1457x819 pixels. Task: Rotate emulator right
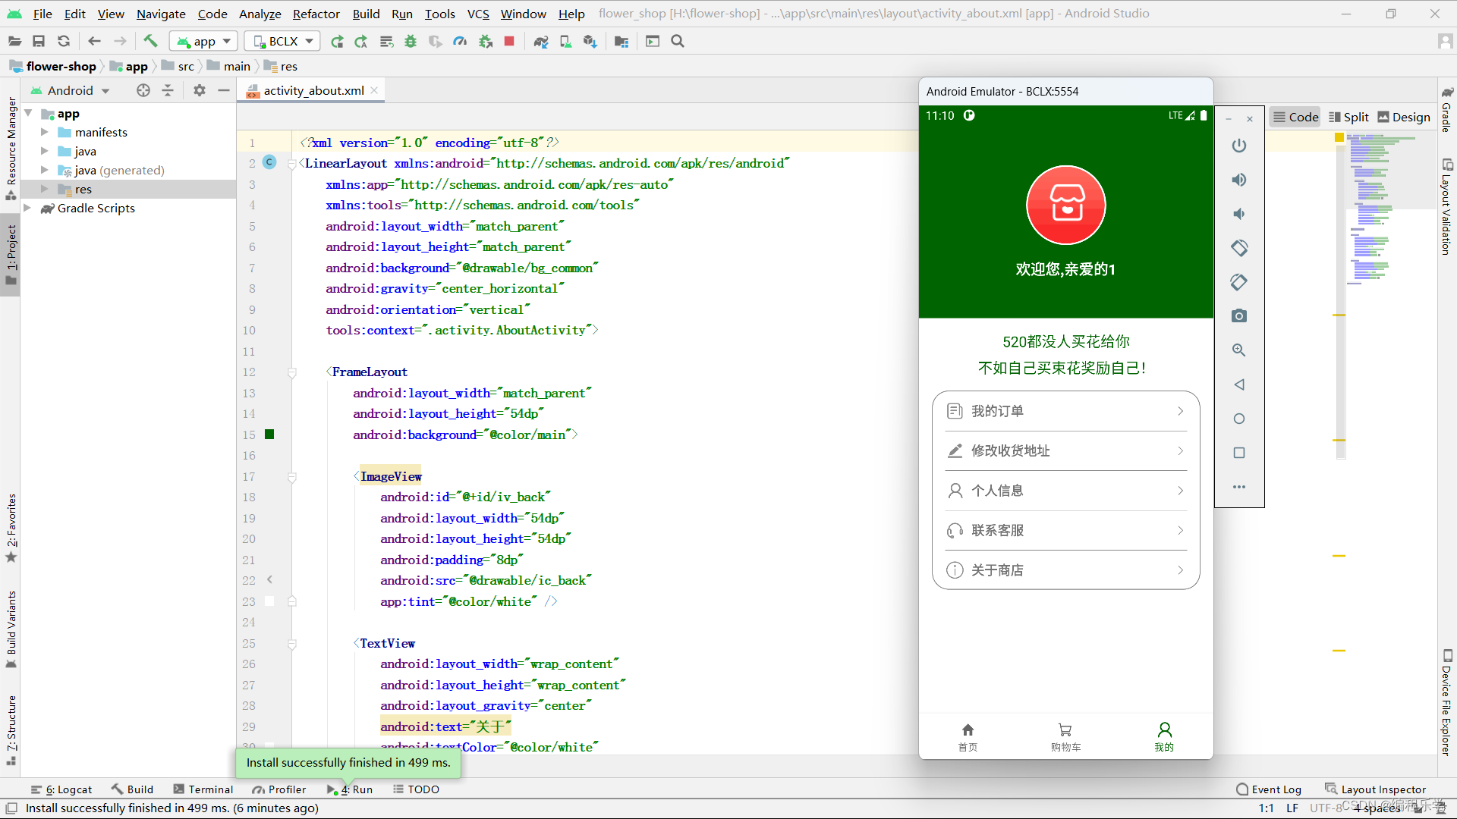(x=1239, y=282)
